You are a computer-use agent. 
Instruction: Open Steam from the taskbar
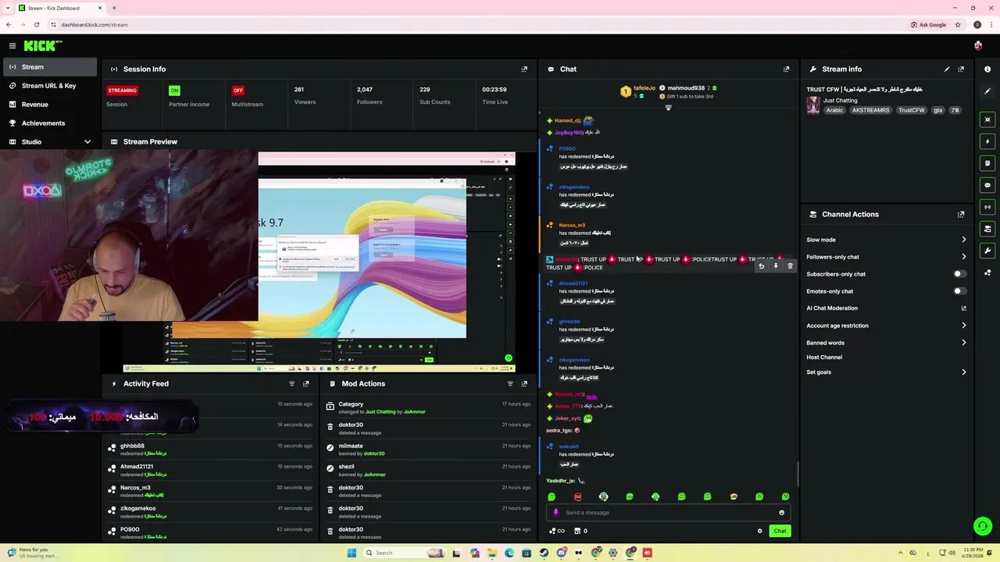(x=545, y=553)
